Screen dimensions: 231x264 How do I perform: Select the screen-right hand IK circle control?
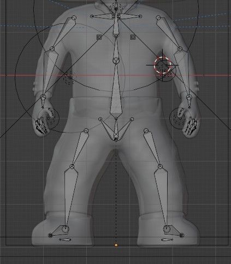point(180,118)
